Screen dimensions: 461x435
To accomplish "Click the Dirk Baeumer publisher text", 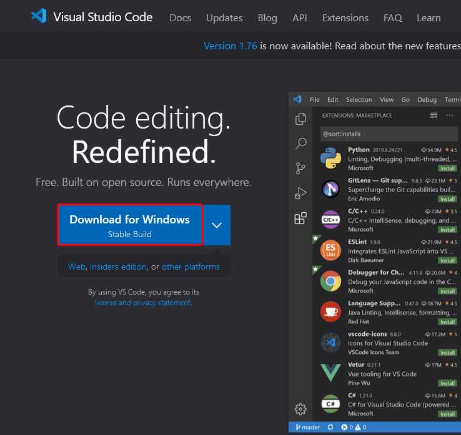I will click(x=366, y=260).
